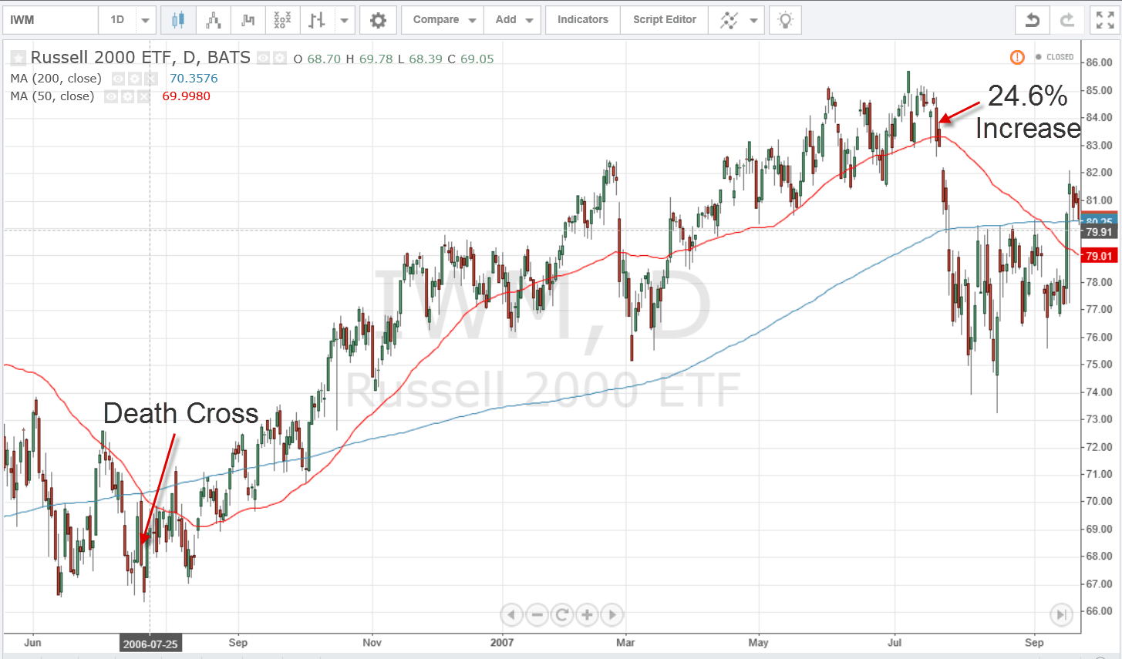Viewport: 1122px width, 659px height.
Task: Toggle visibility of the MA (200) indicator
Action: (x=117, y=79)
